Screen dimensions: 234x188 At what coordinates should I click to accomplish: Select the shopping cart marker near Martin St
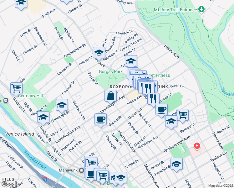click(x=182, y=115)
